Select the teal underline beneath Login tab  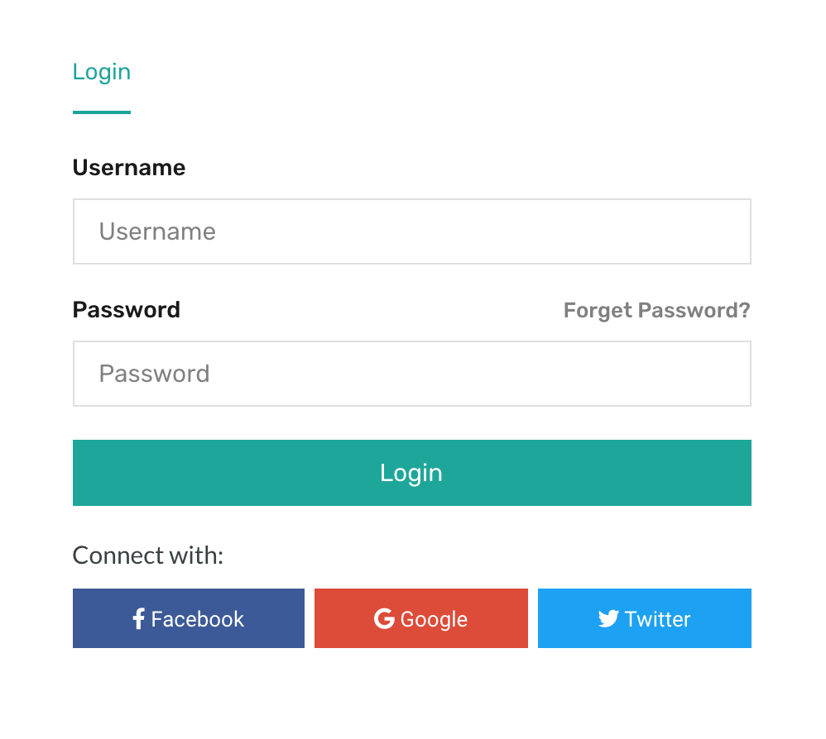coord(102,112)
